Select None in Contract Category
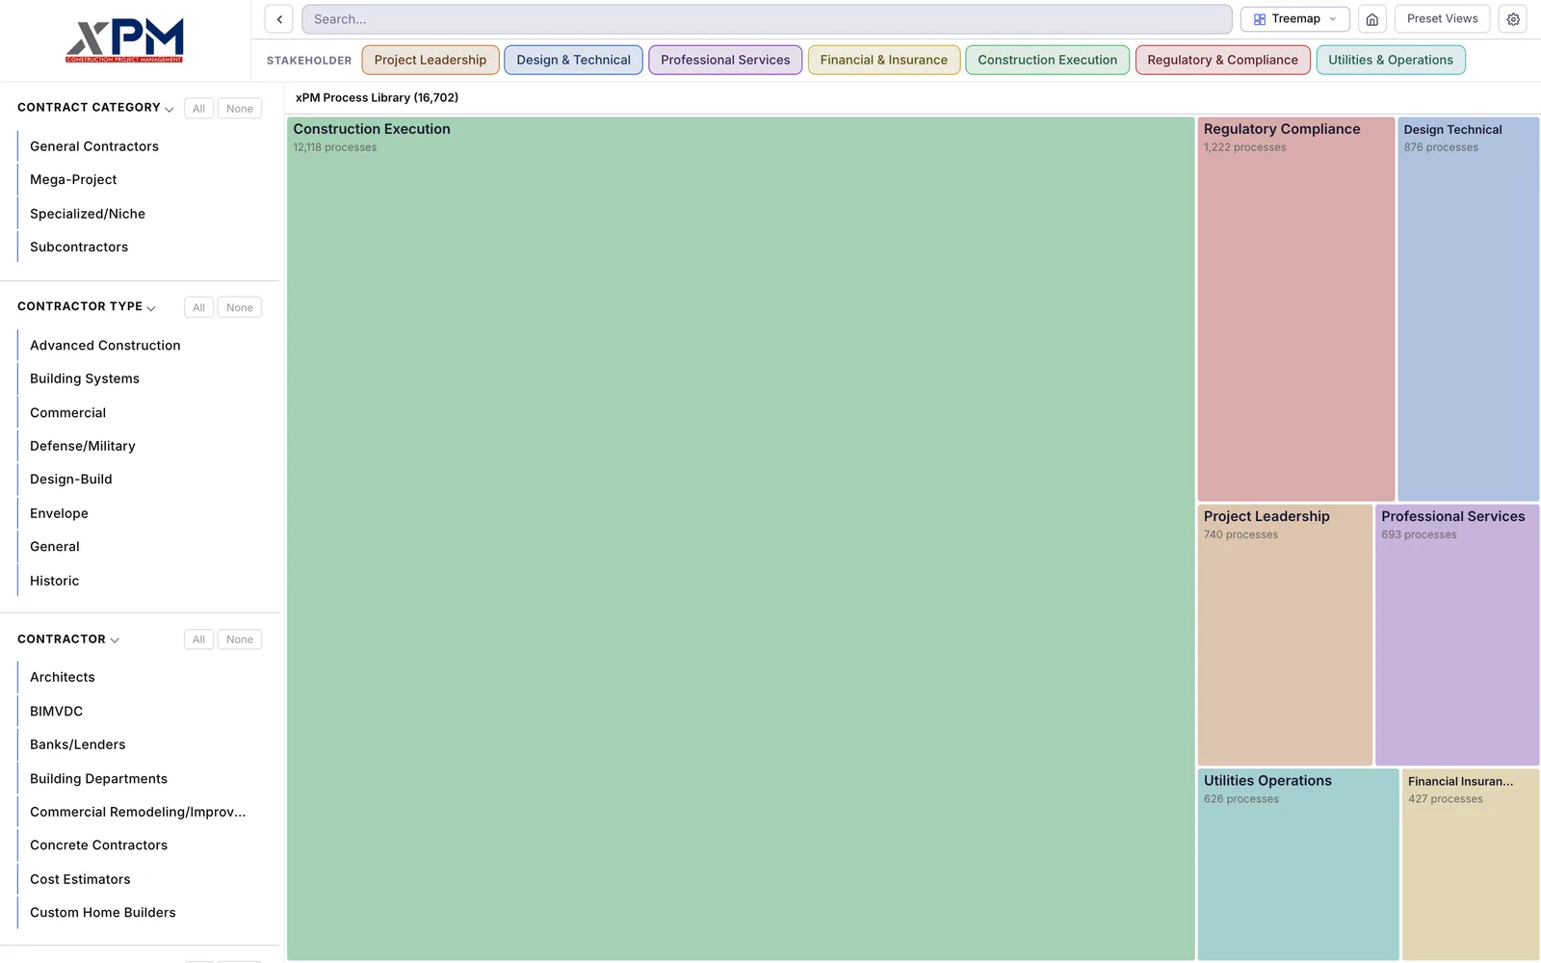 240,109
